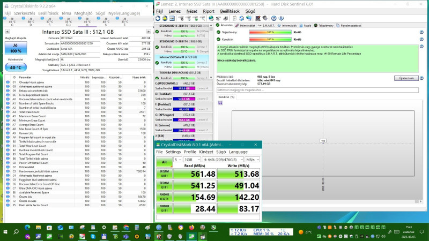Open Fájl menu in Hard Disk Sentinel
This screenshot has width=429, height=241.
[x=159, y=11]
